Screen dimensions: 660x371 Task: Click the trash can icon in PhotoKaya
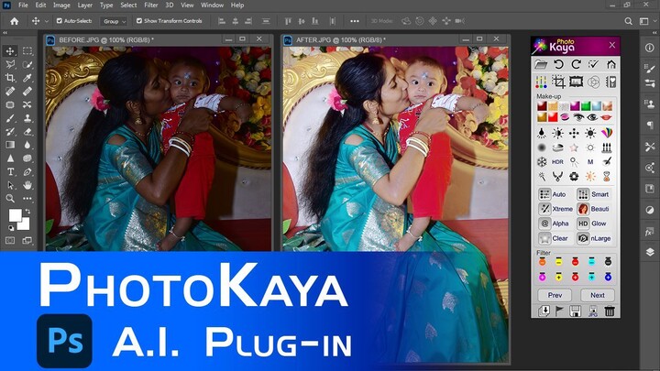[610, 311]
